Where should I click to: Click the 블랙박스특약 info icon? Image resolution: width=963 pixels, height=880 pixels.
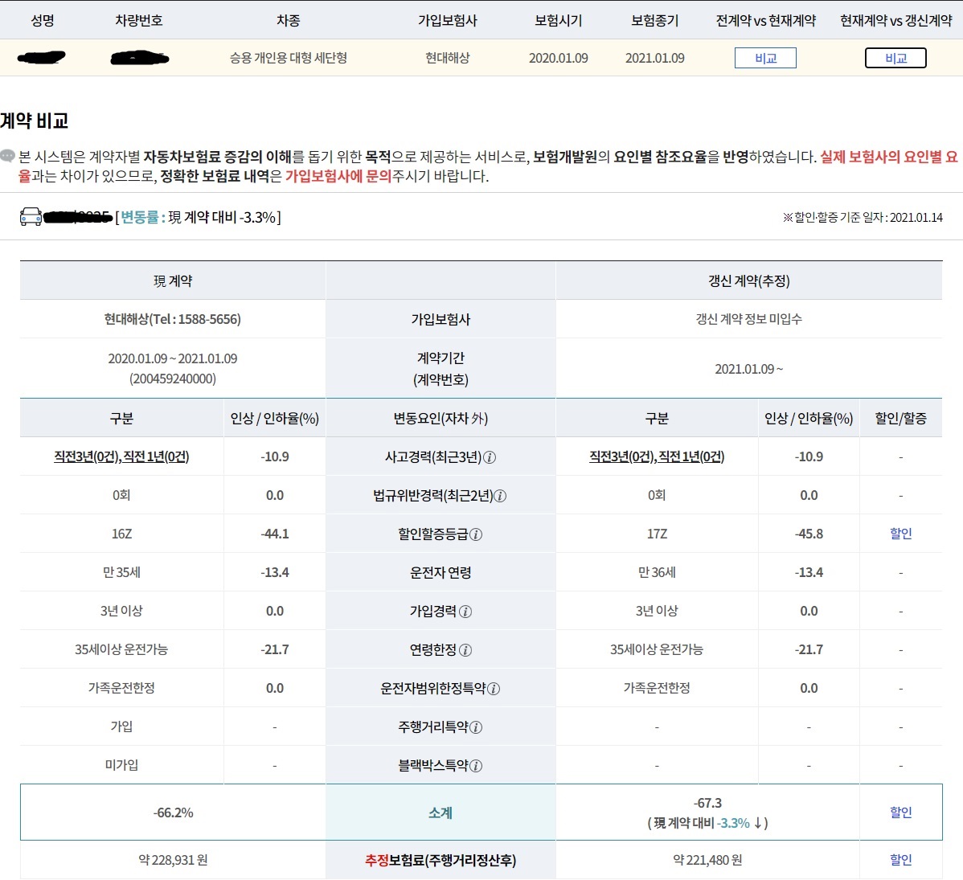pyautogui.click(x=476, y=766)
